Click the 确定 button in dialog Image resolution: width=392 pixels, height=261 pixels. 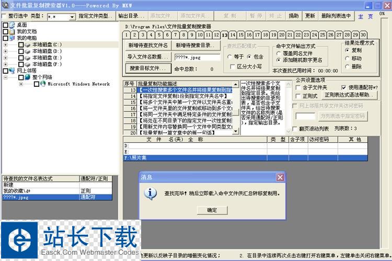click(212, 210)
